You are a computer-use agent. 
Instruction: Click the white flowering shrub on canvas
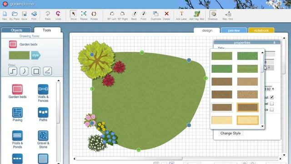96,143
